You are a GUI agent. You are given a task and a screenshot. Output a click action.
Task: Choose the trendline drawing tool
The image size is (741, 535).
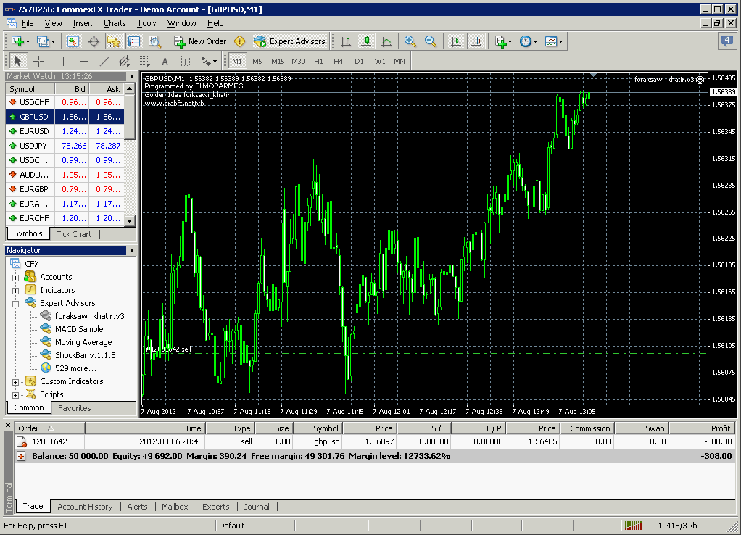point(104,61)
